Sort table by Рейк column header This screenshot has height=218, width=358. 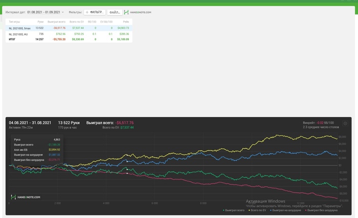click(x=126, y=21)
